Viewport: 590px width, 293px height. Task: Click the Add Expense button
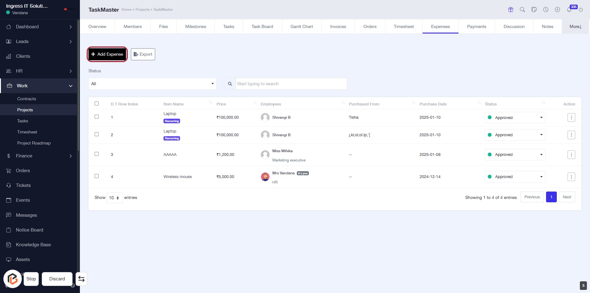pyautogui.click(x=107, y=54)
